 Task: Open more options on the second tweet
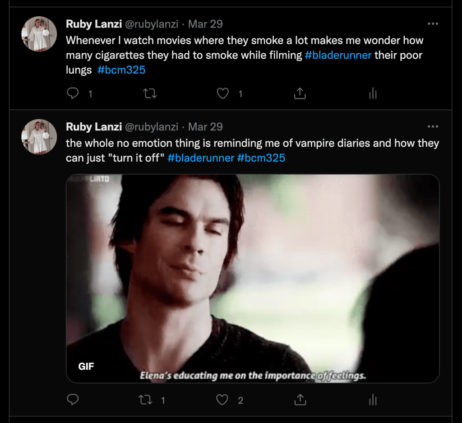[433, 127]
